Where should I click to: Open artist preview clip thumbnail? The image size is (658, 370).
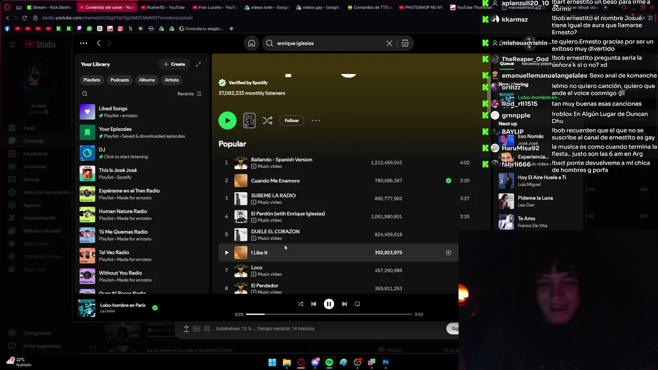pos(249,120)
